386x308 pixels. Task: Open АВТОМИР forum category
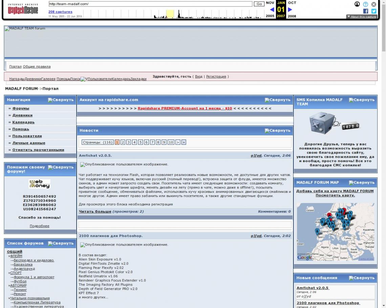pos(19,285)
